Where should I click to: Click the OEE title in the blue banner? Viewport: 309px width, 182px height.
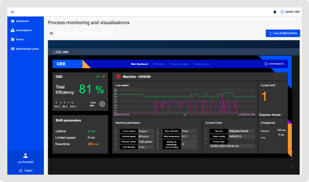61,64
